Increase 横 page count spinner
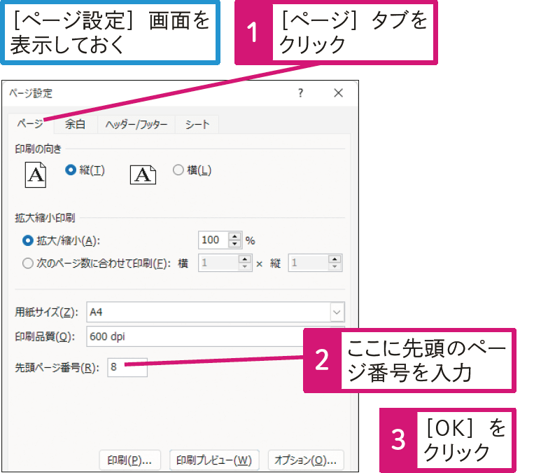This screenshot has height=473, width=548. pos(245,259)
